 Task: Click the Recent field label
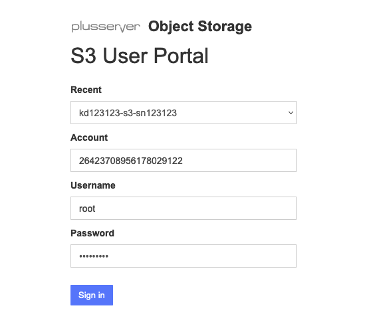[x=86, y=90]
